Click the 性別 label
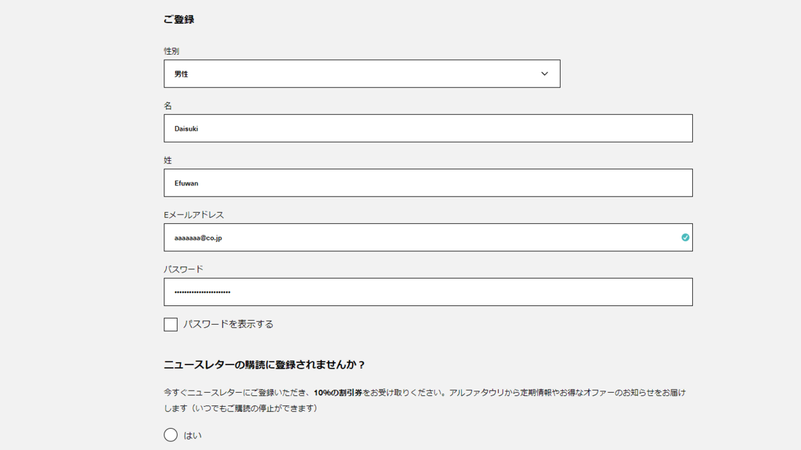The height and width of the screenshot is (450, 801). (x=172, y=51)
